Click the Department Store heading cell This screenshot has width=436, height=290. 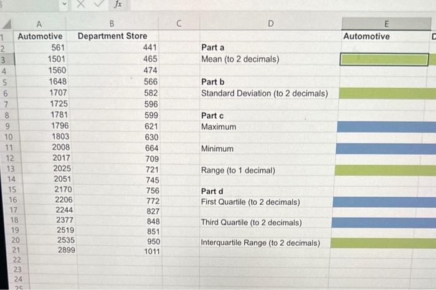pyautogui.click(x=112, y=36)
